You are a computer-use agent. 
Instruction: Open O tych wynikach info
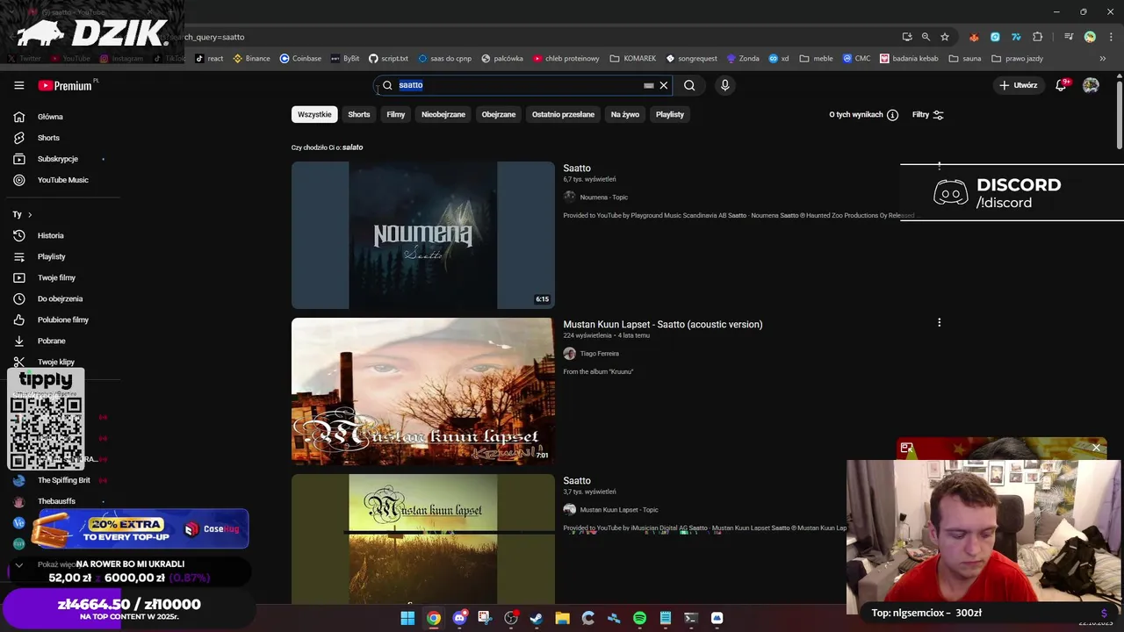tap(863, 115)
